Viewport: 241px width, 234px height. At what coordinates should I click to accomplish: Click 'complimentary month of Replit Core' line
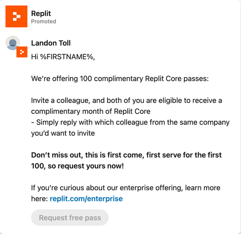[x=91, y=111]
